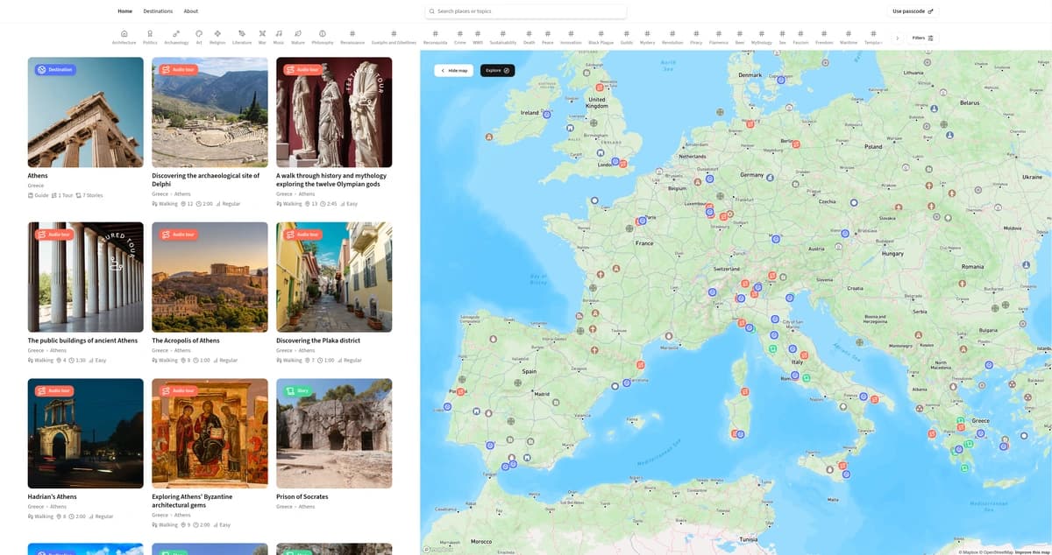The image size is (1052, 555).
Task: Click the Use passcode button
Action: 913,11
